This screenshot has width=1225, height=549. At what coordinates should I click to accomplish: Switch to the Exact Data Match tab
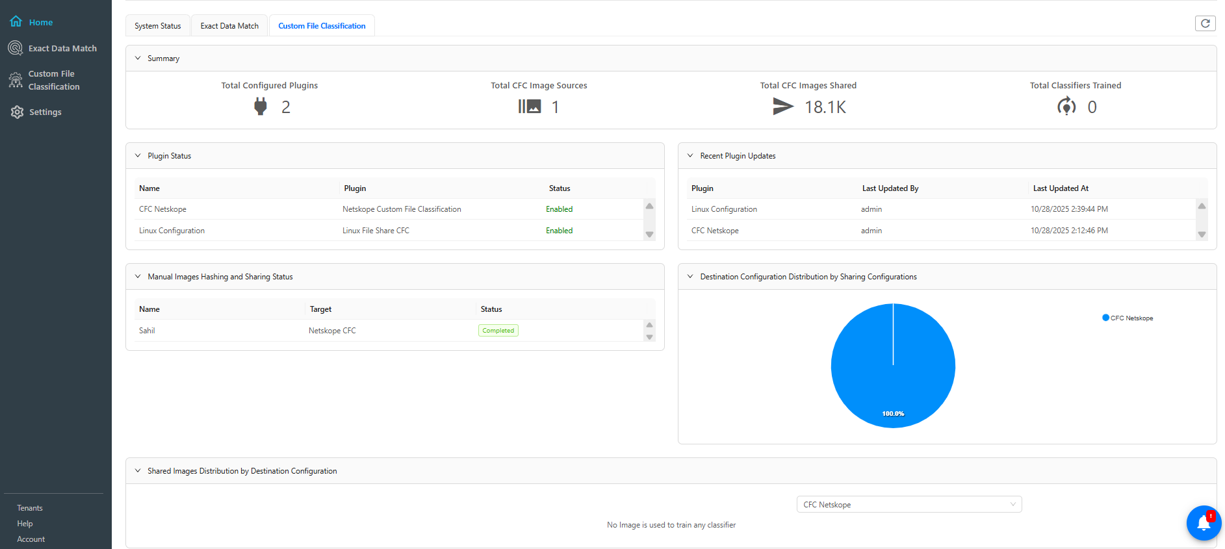(229, 26)
